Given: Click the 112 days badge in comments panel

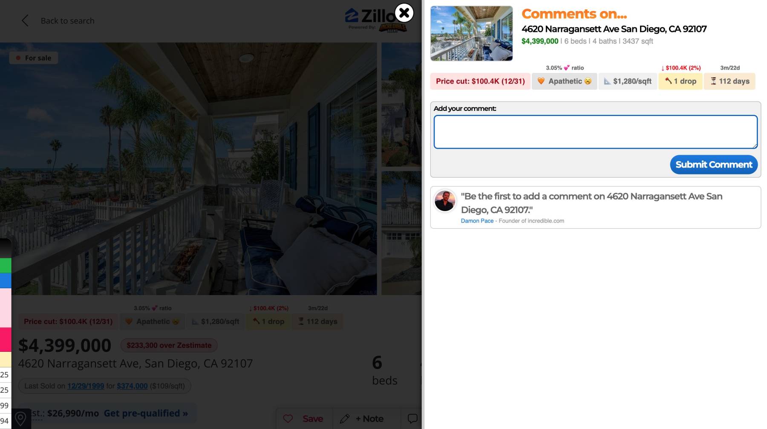Looking at the screenshot, I should (730, 81).
